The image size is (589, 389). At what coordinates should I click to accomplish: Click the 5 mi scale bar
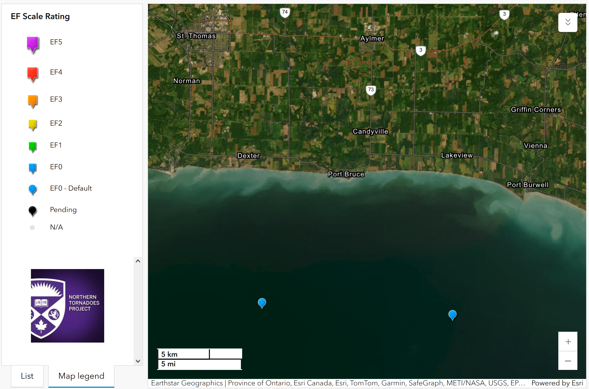[x=200, y=364]
